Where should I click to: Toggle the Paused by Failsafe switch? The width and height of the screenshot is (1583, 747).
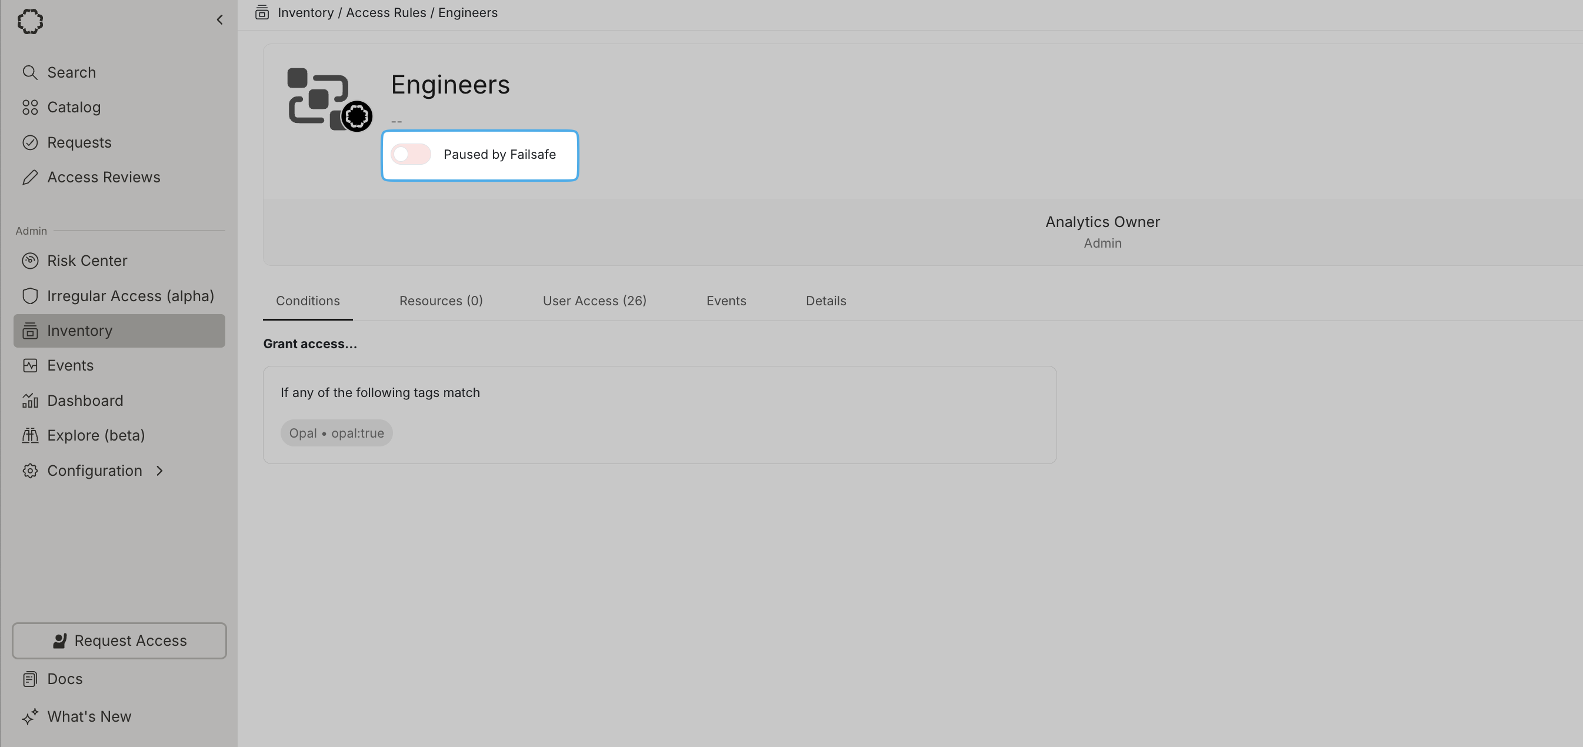point(411,155)
